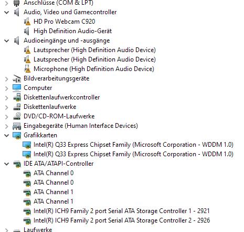Expand the DVD/CD-ROM-Laufwerke node

point(6,117)
